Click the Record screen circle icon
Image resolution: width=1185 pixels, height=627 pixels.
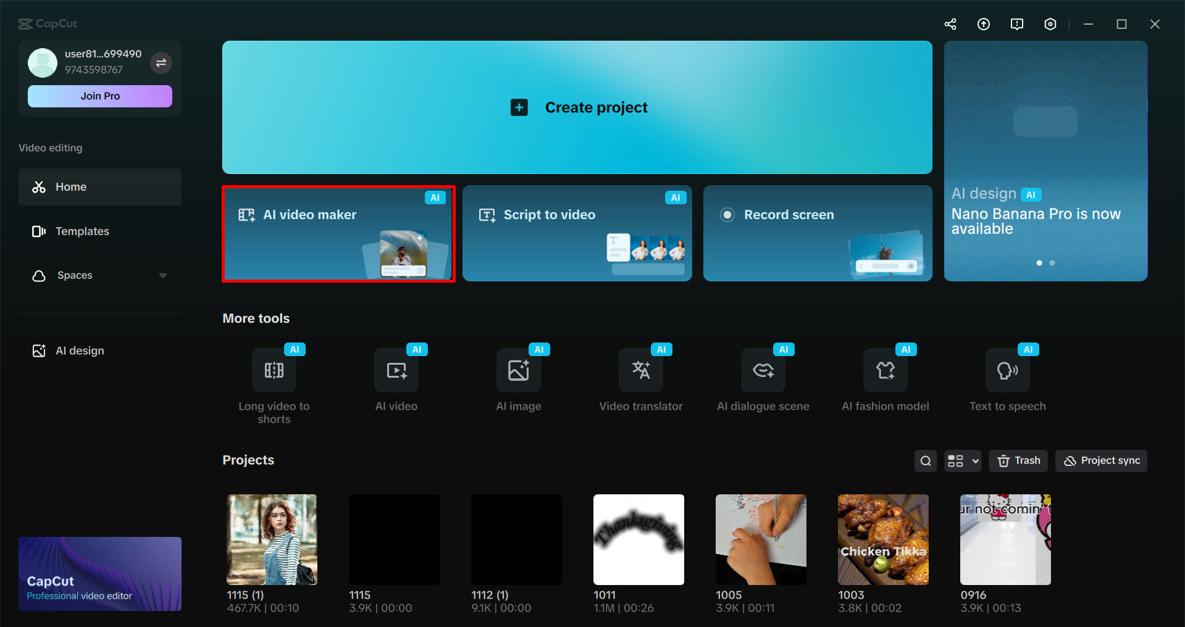pyautogui.click(x=727, y=215)
